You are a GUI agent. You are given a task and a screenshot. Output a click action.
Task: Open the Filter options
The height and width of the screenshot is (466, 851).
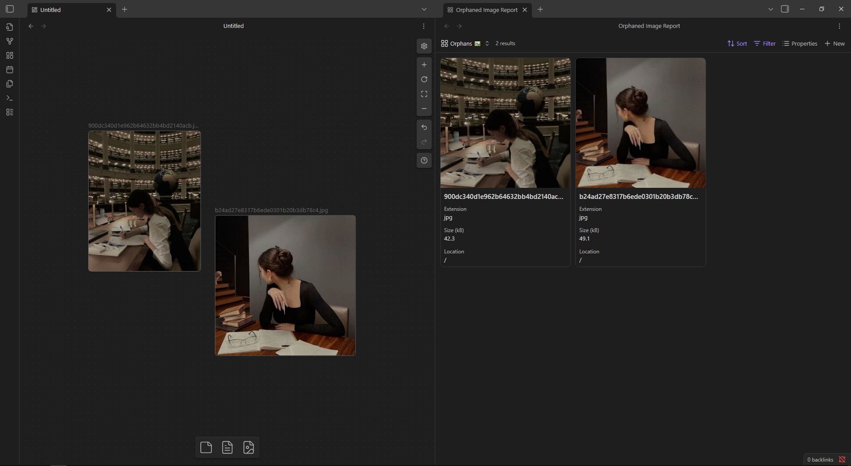(765, 43)
